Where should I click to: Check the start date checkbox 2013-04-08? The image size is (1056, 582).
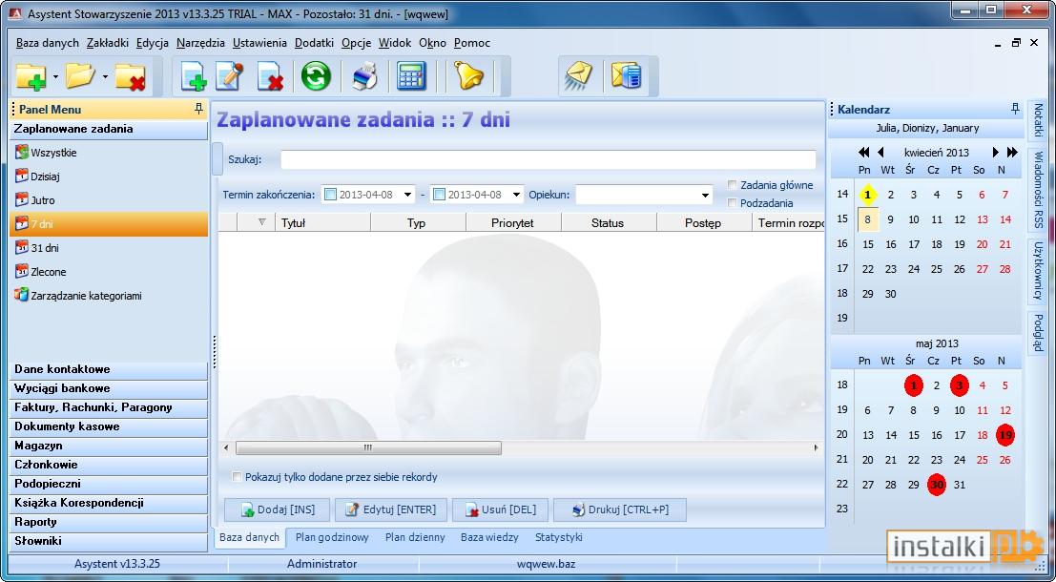tap(331, 195)
